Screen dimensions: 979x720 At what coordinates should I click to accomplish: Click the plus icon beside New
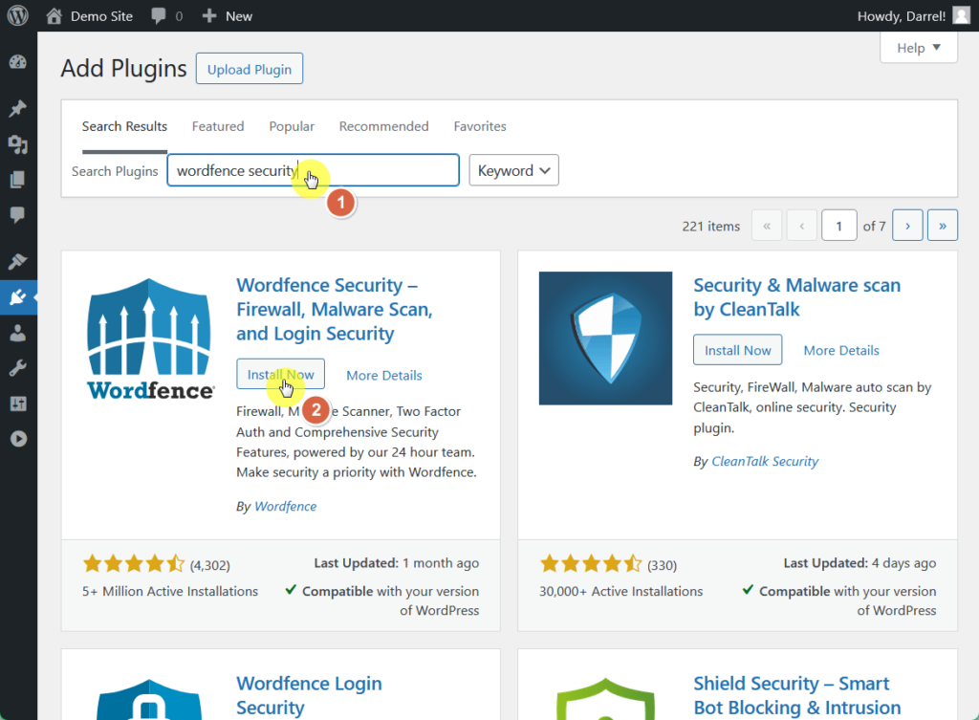[209, 15]
